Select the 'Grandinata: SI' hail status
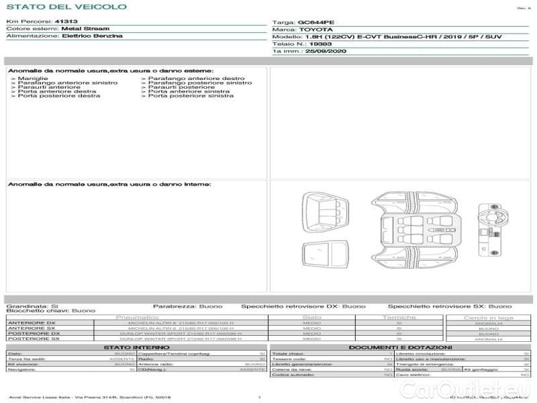Image resolution: width=537 pixels, height=403 pixels. pyautogui.click(x=32, y=306)
